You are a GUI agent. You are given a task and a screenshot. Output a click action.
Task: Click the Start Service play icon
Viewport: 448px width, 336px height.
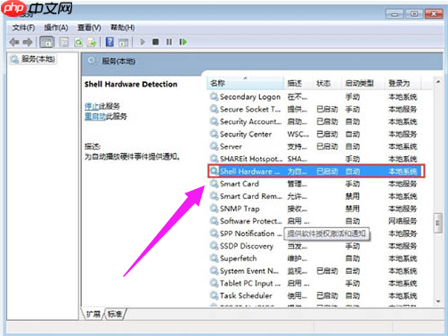[143, 42]
